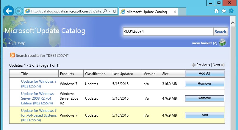
Task: Open the address bar dropdown arrow
Action: [109, 11]
